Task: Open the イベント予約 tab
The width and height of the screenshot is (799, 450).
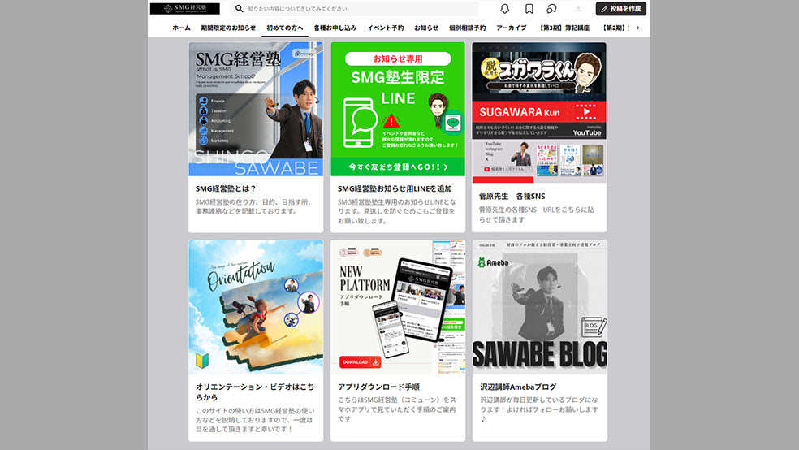Action: pyautogui.click(x=385, y=28)
